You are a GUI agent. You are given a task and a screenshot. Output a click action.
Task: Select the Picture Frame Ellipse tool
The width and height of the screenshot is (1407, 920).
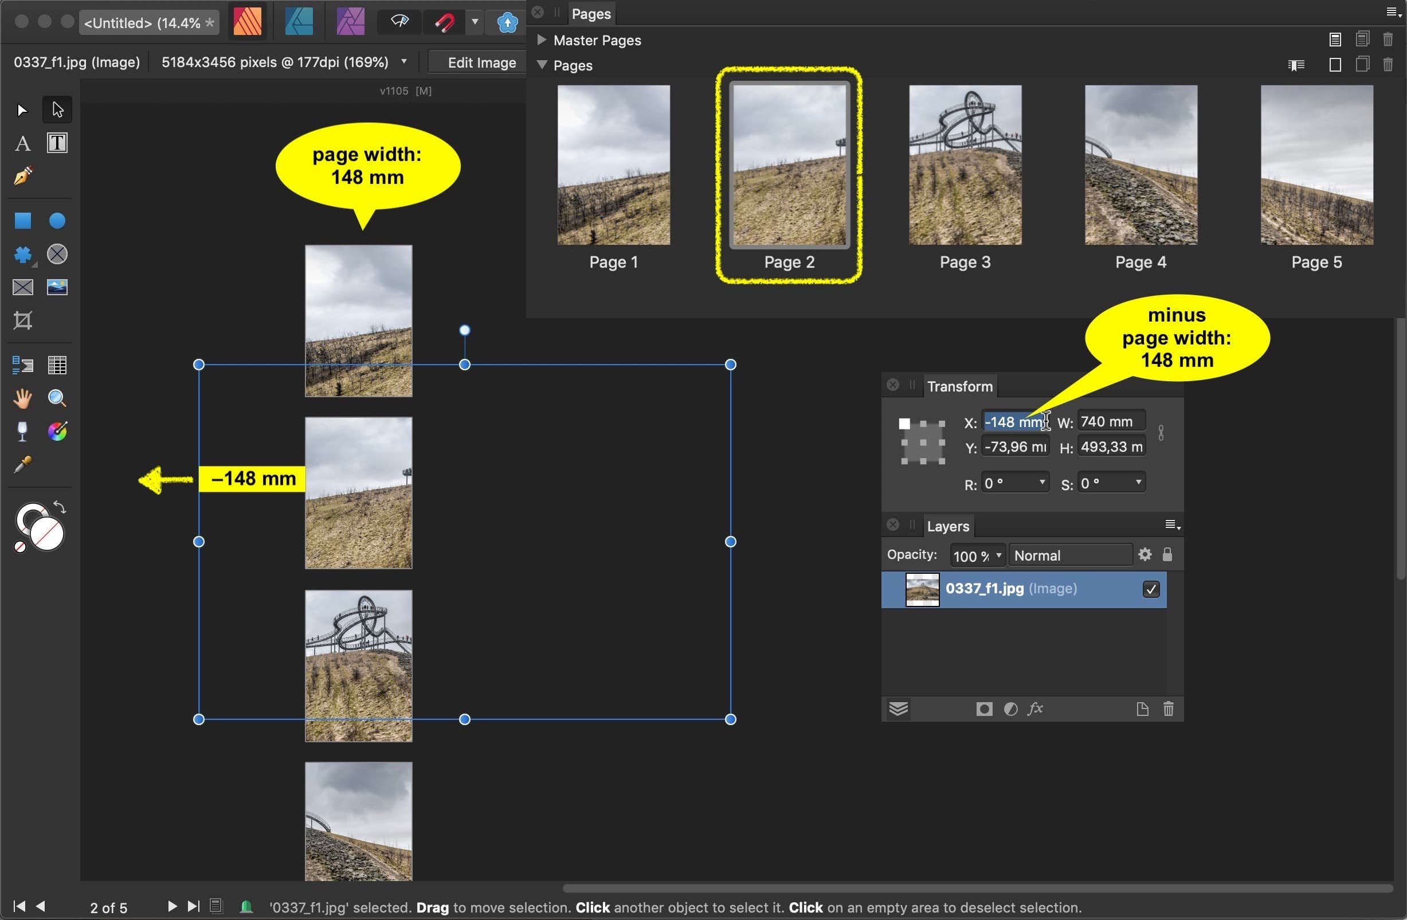[57, 255]
